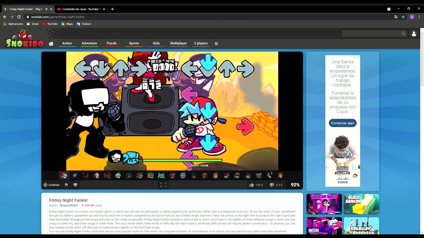Open the Chrome tab search dropdown
This screenshot has height=238, width=424.
[x=389, y=9]
